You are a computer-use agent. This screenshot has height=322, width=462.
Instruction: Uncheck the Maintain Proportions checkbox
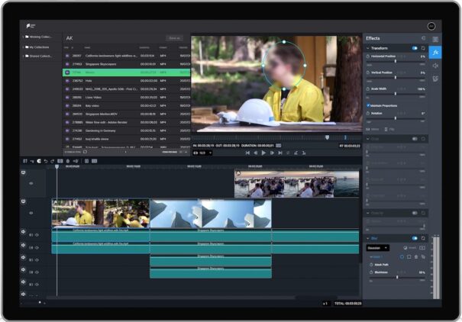[367, 105]
